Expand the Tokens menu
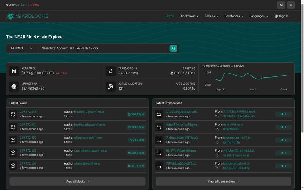The width and height of the screenshot is (304, 190). [x=211, y=16]
